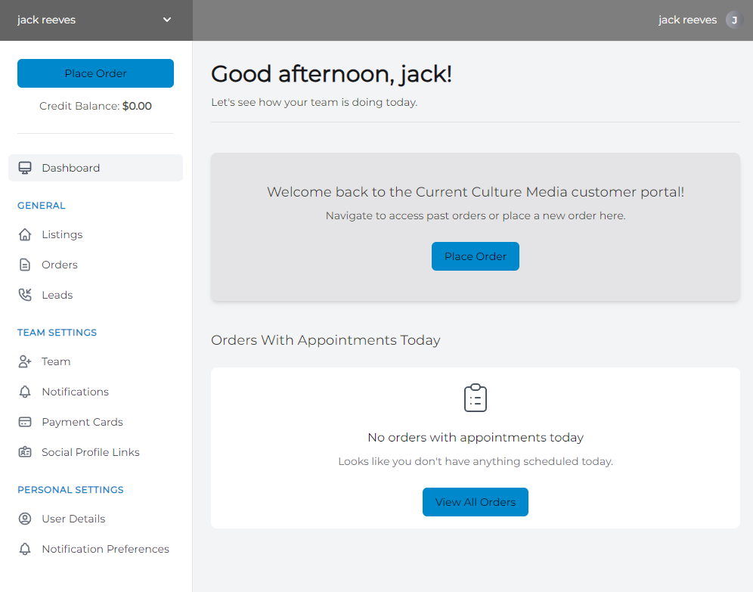Click the J user avatar in header
Viewport: 753px width, 592px height.
(734, 20)
